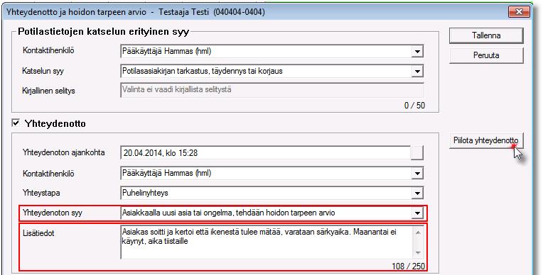The image size is (543, 275).
Task: Toggle the Yhteydenotto checkbox
Action: pos(16,123)
